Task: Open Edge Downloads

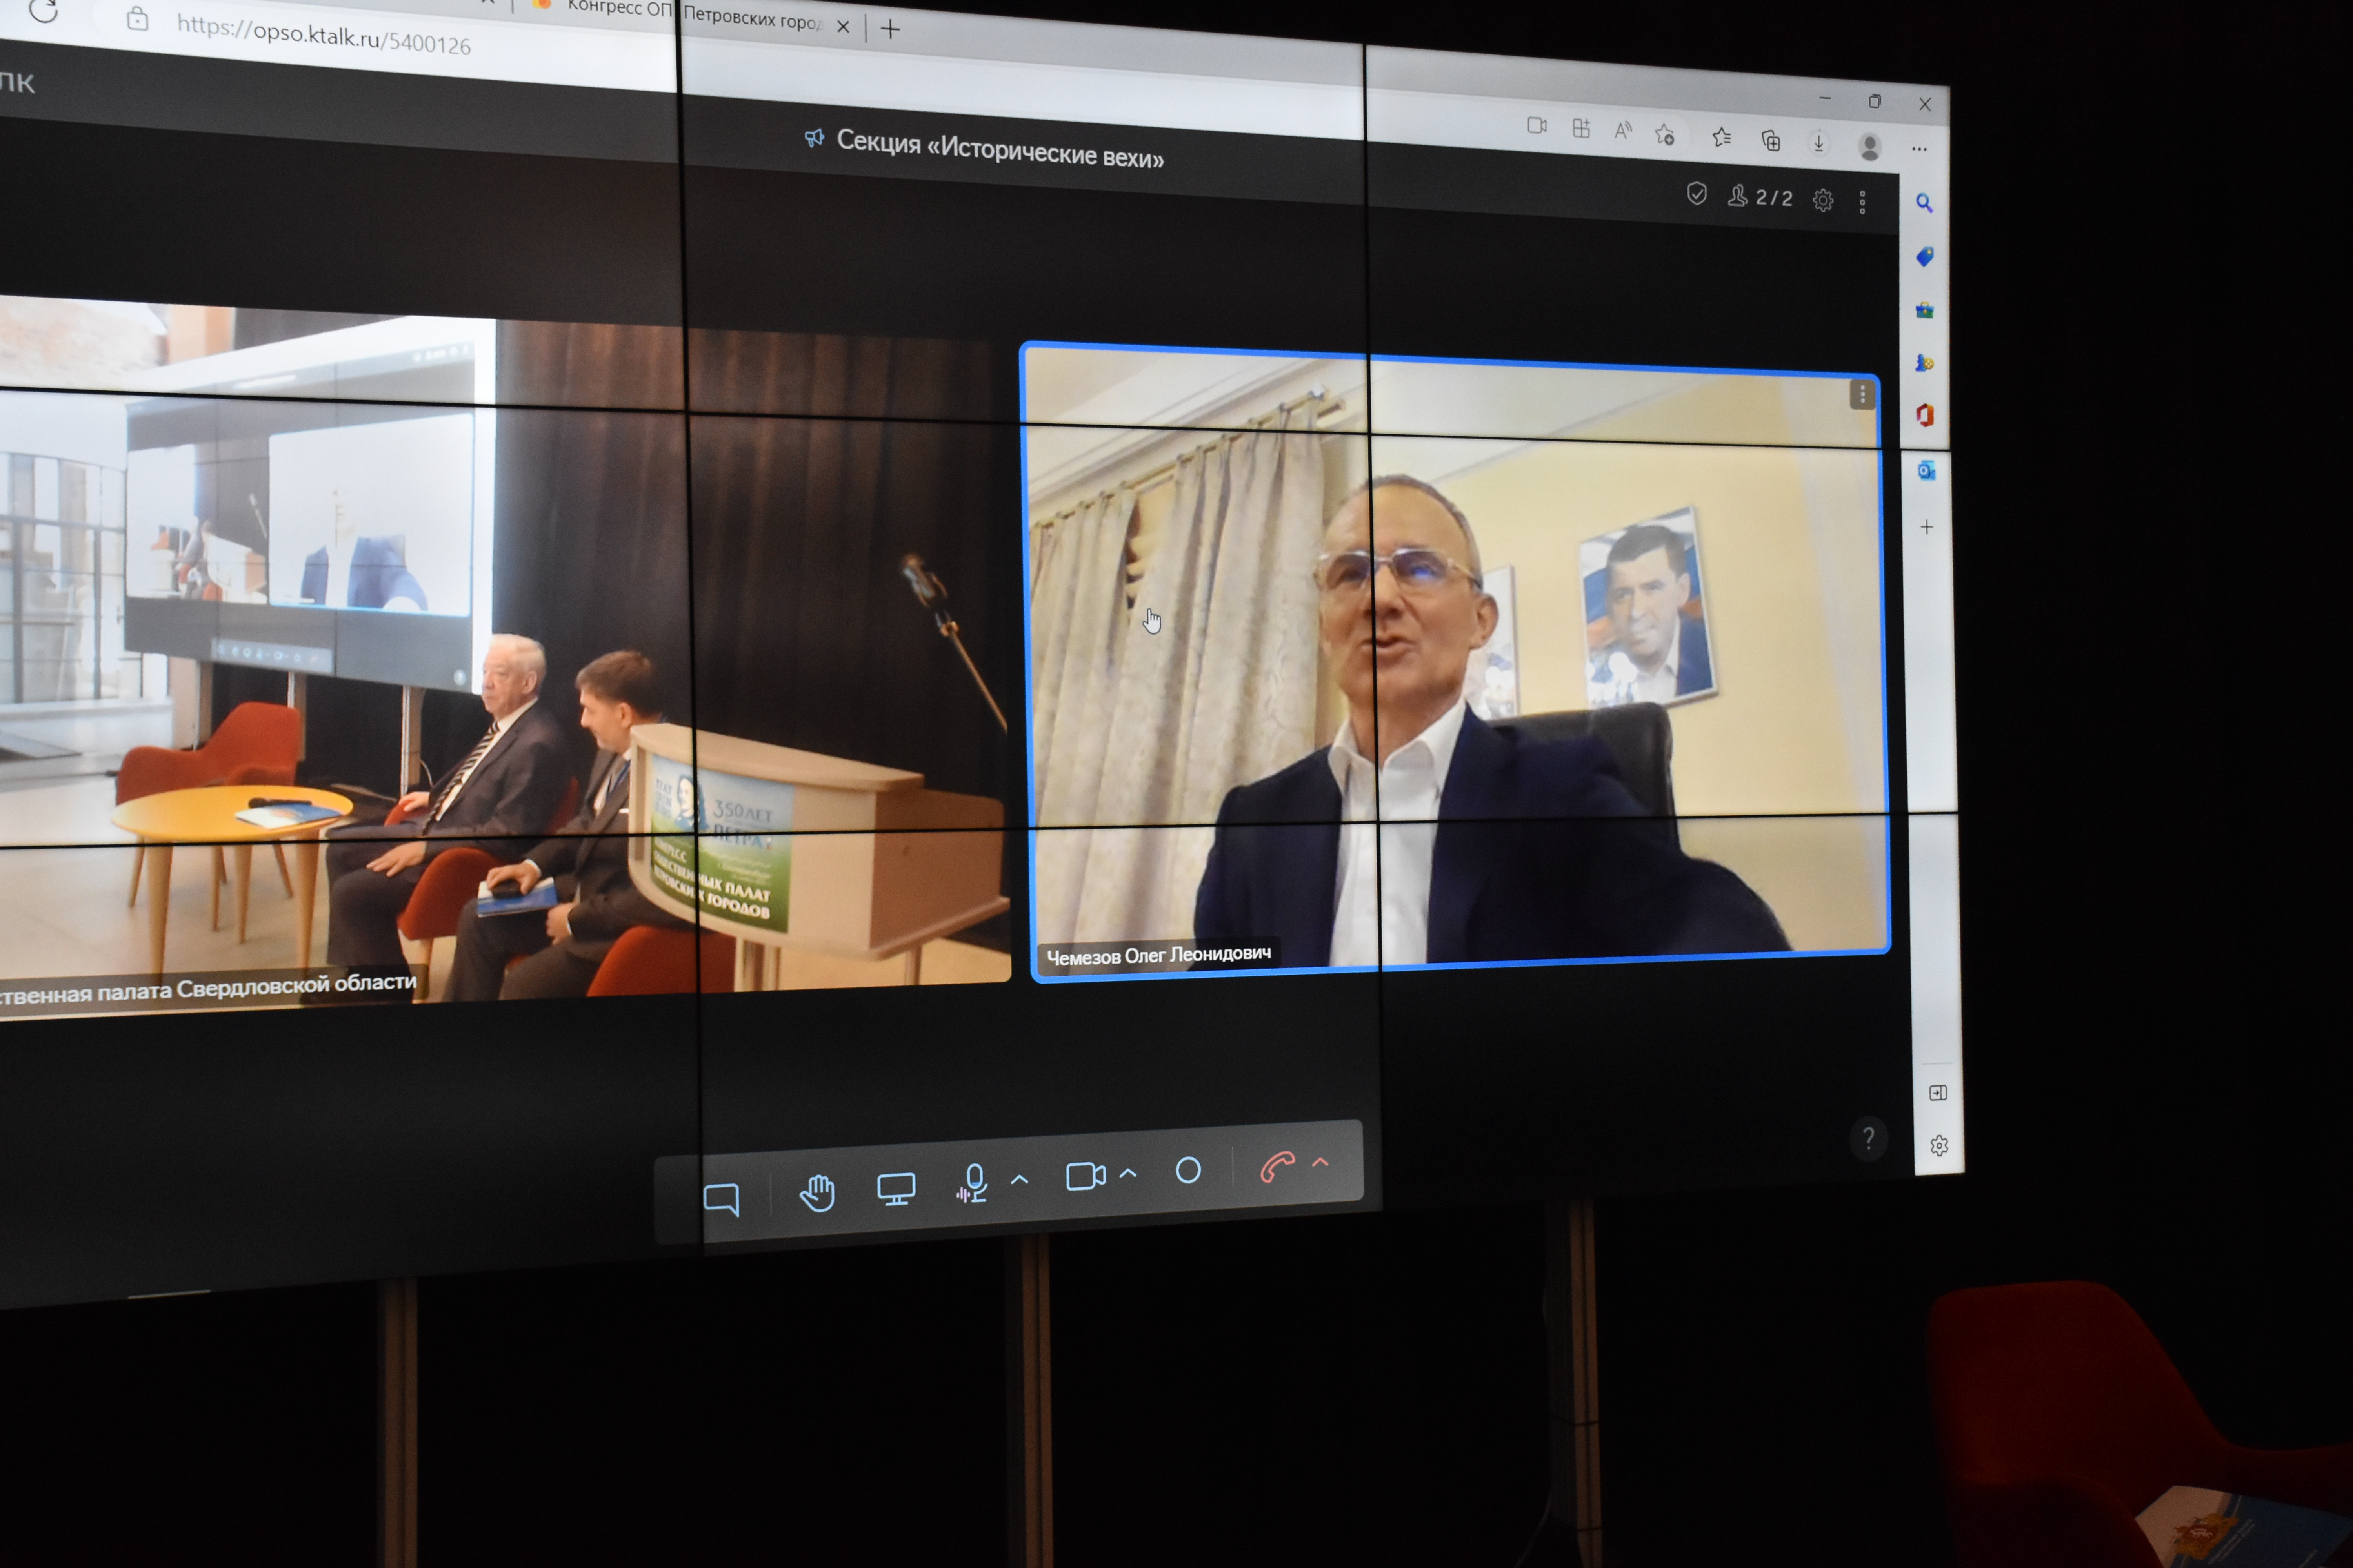Action: 1819,143
